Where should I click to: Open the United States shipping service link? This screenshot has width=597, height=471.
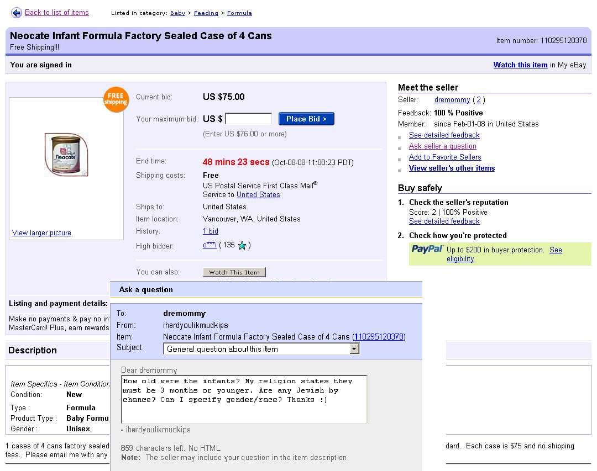[x=258, y=195]
